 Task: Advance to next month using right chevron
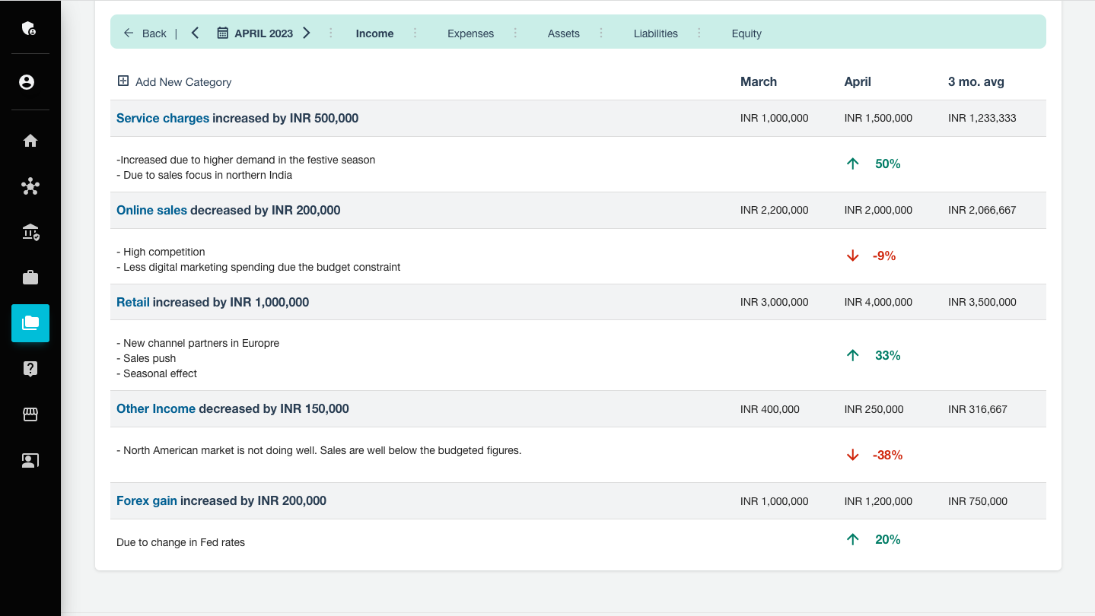pyautogui.click(x=307, y=33)
